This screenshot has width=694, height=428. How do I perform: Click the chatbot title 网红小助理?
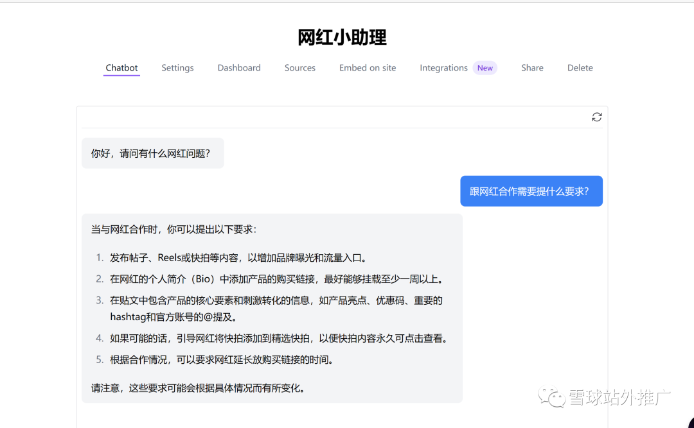(x=341, y=37)
